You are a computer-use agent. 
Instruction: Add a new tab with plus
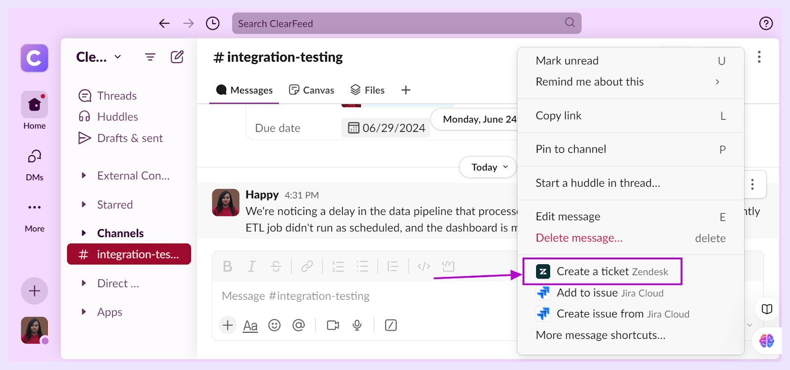406,90
